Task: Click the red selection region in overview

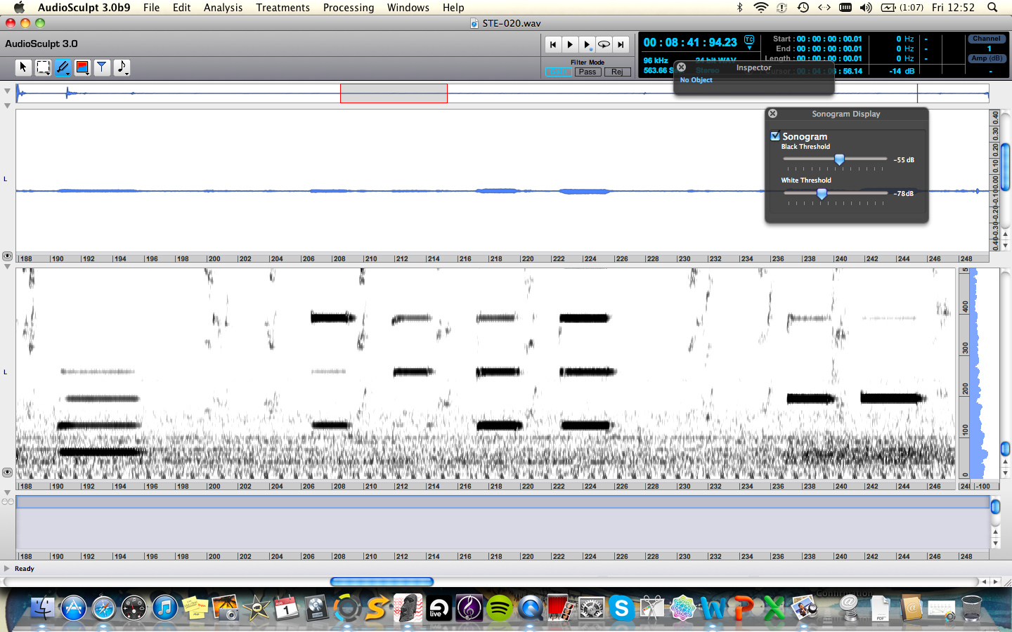Action: pyautogui.click(x=394, y=93)
